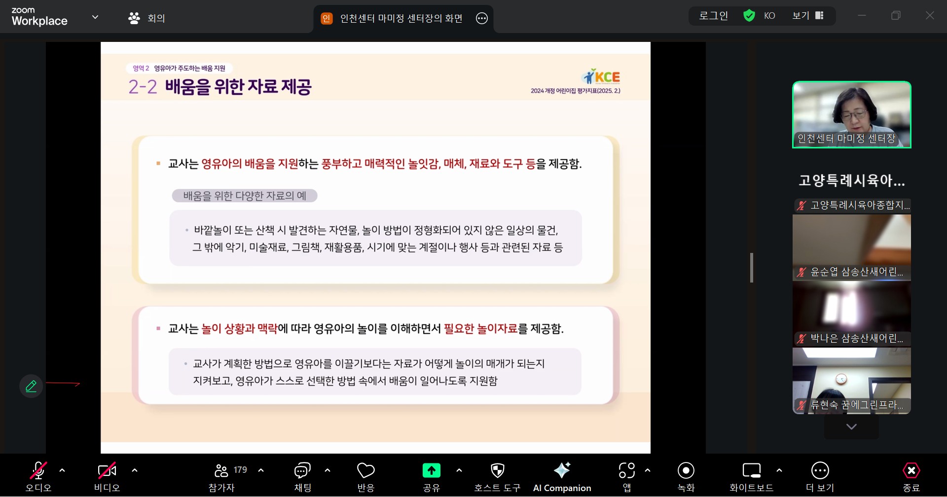Open the 보기 view layout menu
This screenshot has width=947, height=497.
point(807,16)
